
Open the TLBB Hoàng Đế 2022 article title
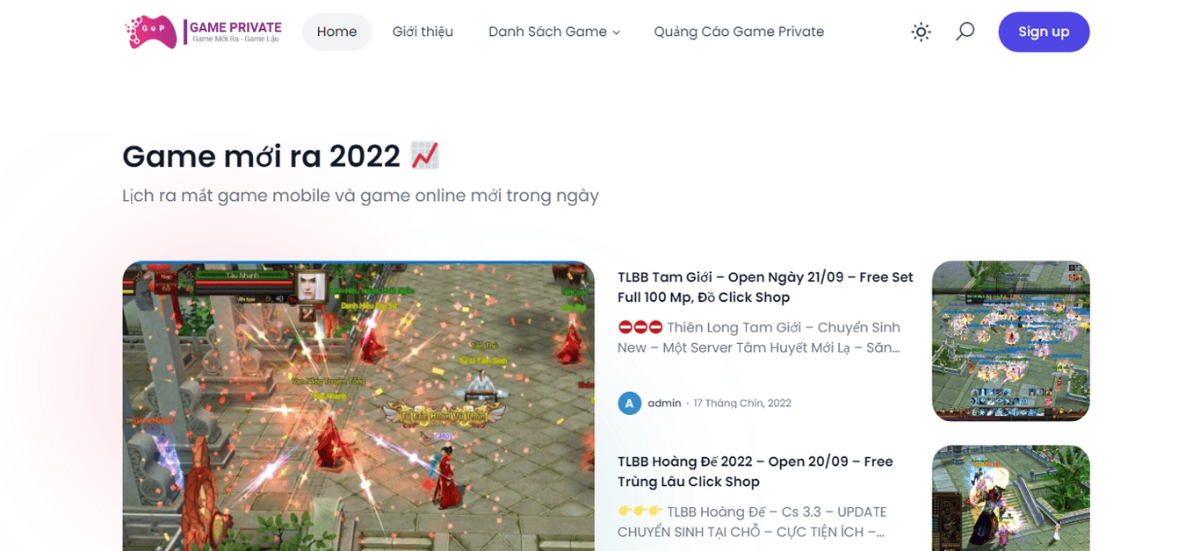pyautogui.click(x=755, y=471)
